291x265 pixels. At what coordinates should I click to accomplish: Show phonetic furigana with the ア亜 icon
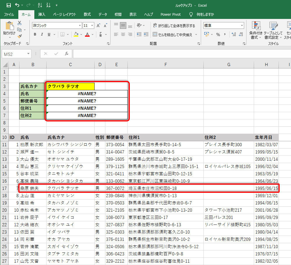[x=101, y=34]
